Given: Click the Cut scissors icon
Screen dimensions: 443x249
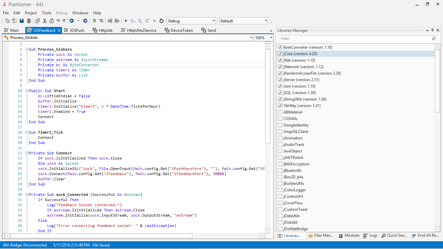Looking at the screenshot, I should tap(44, 21).
